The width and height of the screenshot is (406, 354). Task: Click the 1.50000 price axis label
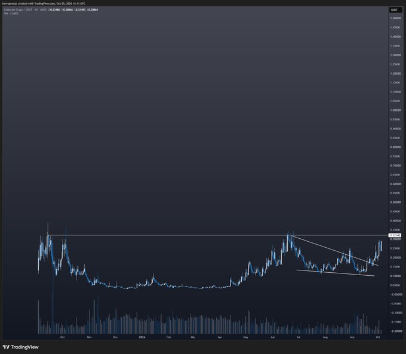pyautogui.click(x=395, y=18)
